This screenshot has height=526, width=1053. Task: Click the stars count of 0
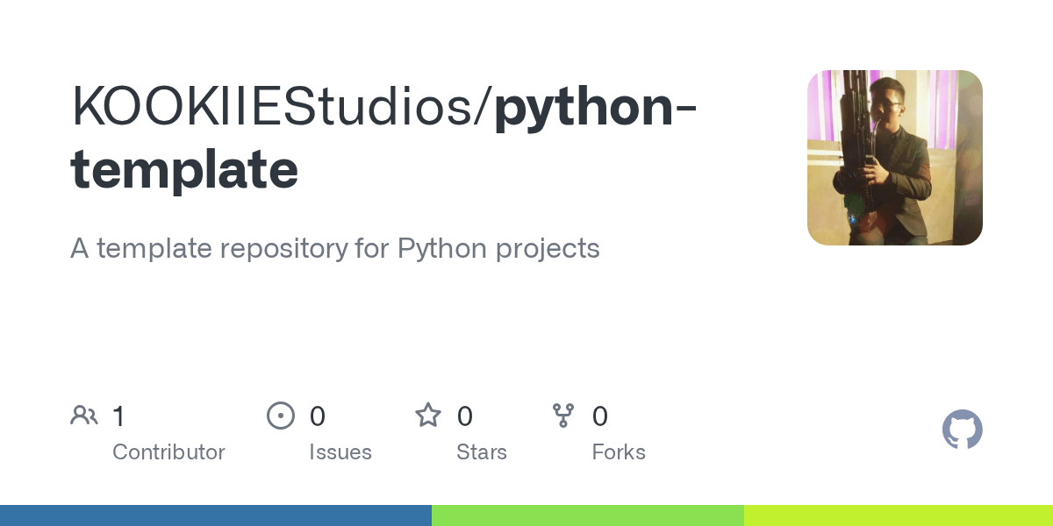tap(465, 416)
